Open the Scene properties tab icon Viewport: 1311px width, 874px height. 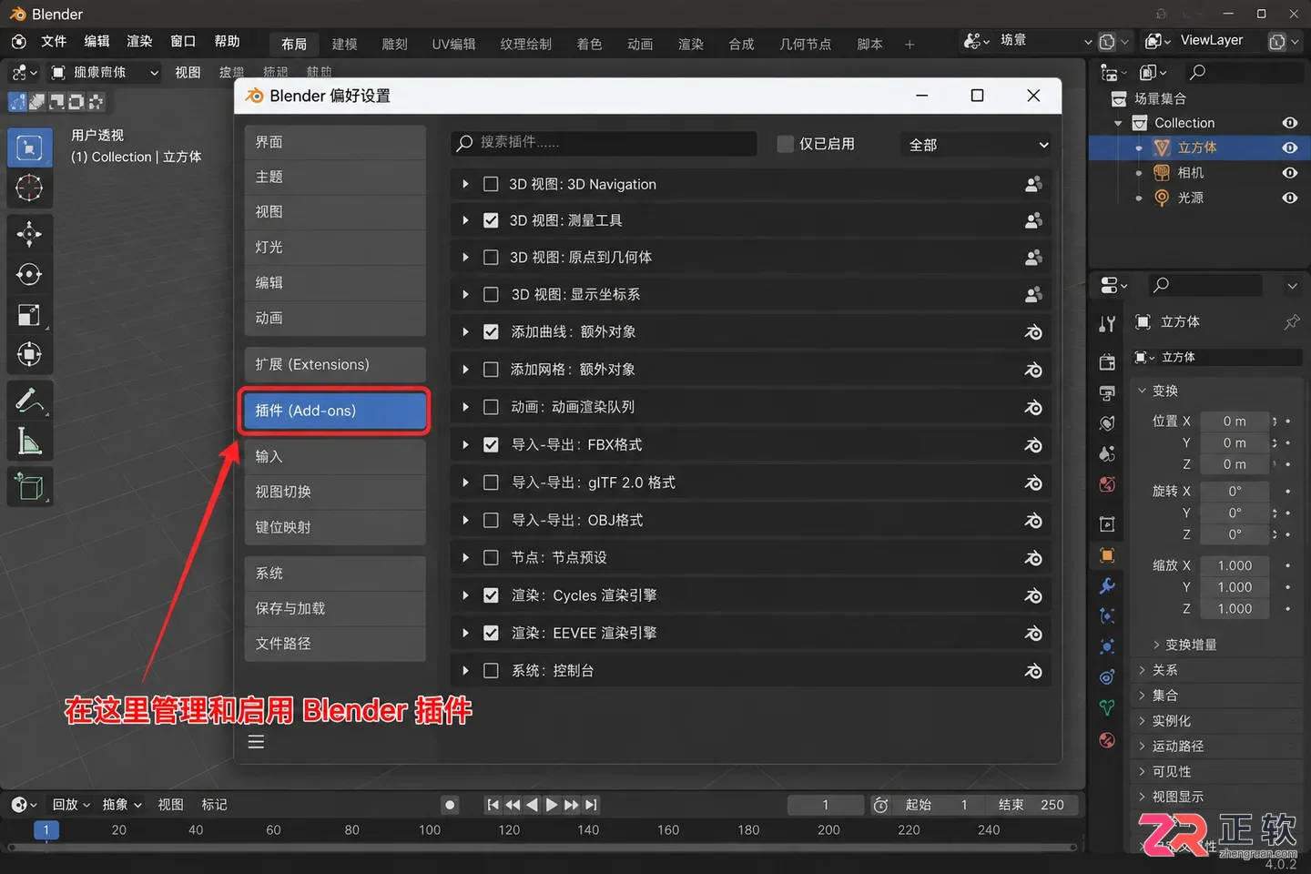pos(1107,453)
